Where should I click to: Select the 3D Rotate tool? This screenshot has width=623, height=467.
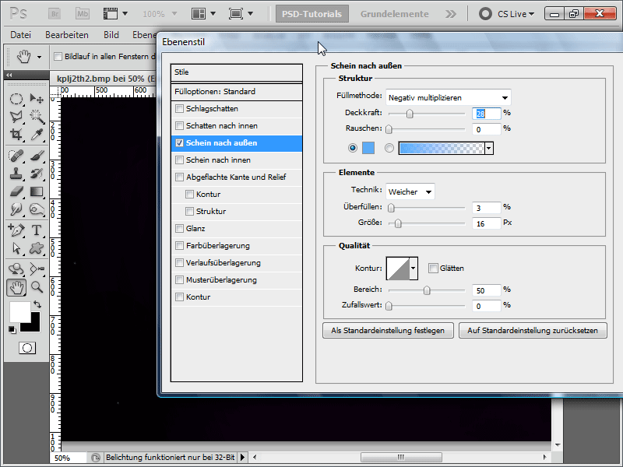pos(16,269)
